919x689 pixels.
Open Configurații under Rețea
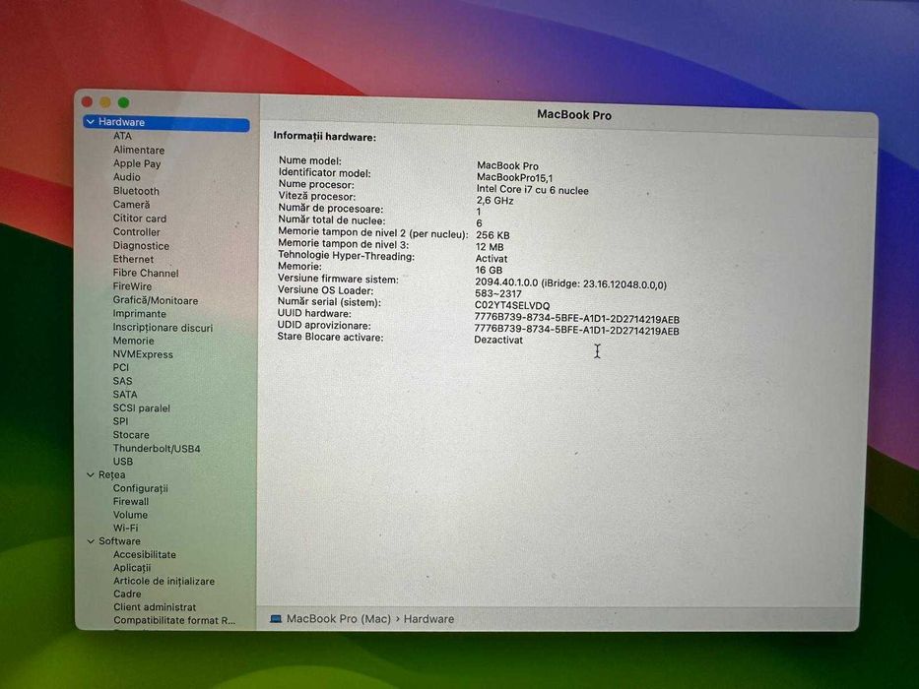[x=140, y=488]
